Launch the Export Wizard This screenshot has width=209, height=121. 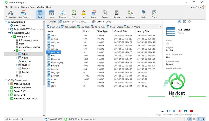click(x=132, y=27)
